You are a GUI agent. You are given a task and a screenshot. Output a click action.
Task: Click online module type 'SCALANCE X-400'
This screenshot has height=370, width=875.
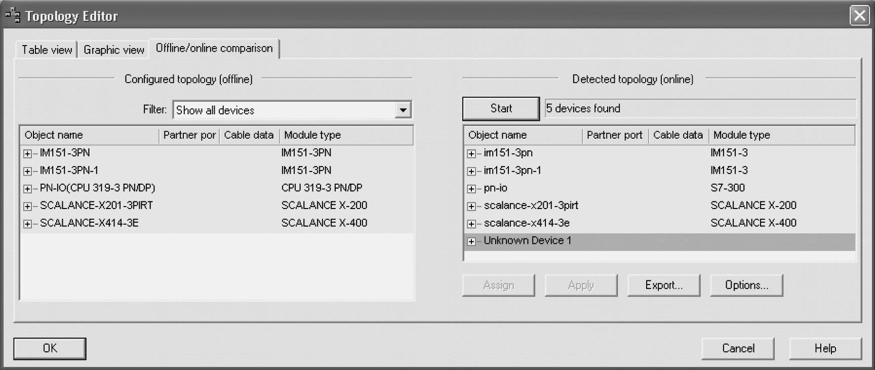point(753,223)
